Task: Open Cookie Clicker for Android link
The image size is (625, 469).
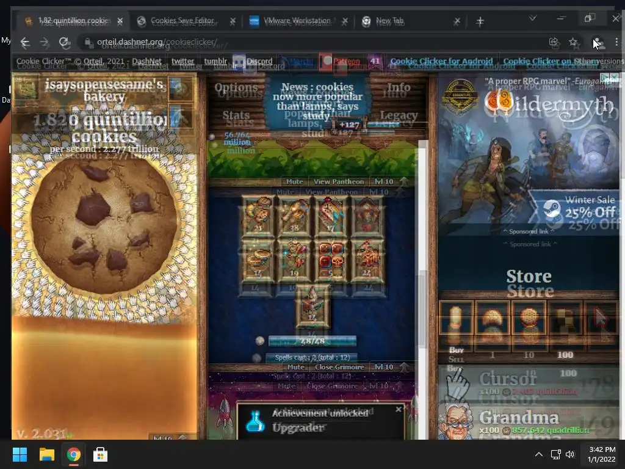Action: (x=441, y=62)
